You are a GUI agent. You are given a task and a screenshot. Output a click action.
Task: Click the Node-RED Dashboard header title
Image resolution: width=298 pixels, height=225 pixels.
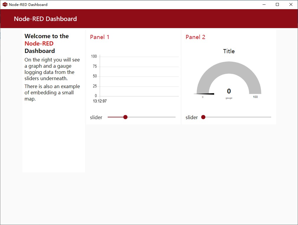45,19
